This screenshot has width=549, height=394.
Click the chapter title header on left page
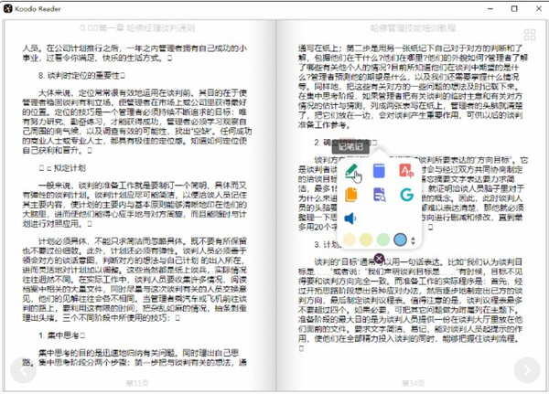pyautogui.click(x=137, y=28)
